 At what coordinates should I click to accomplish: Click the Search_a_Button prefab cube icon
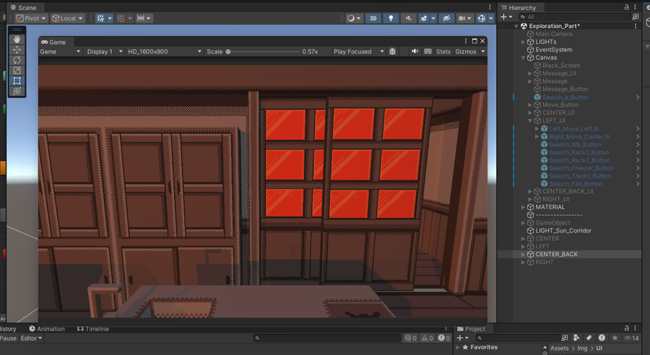[x=537, y=97]
